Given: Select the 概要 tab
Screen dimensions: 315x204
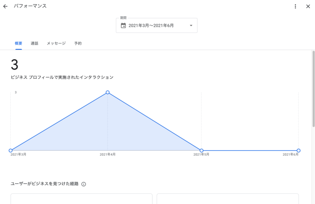Looking at the screenshot, I should [19, 43].
